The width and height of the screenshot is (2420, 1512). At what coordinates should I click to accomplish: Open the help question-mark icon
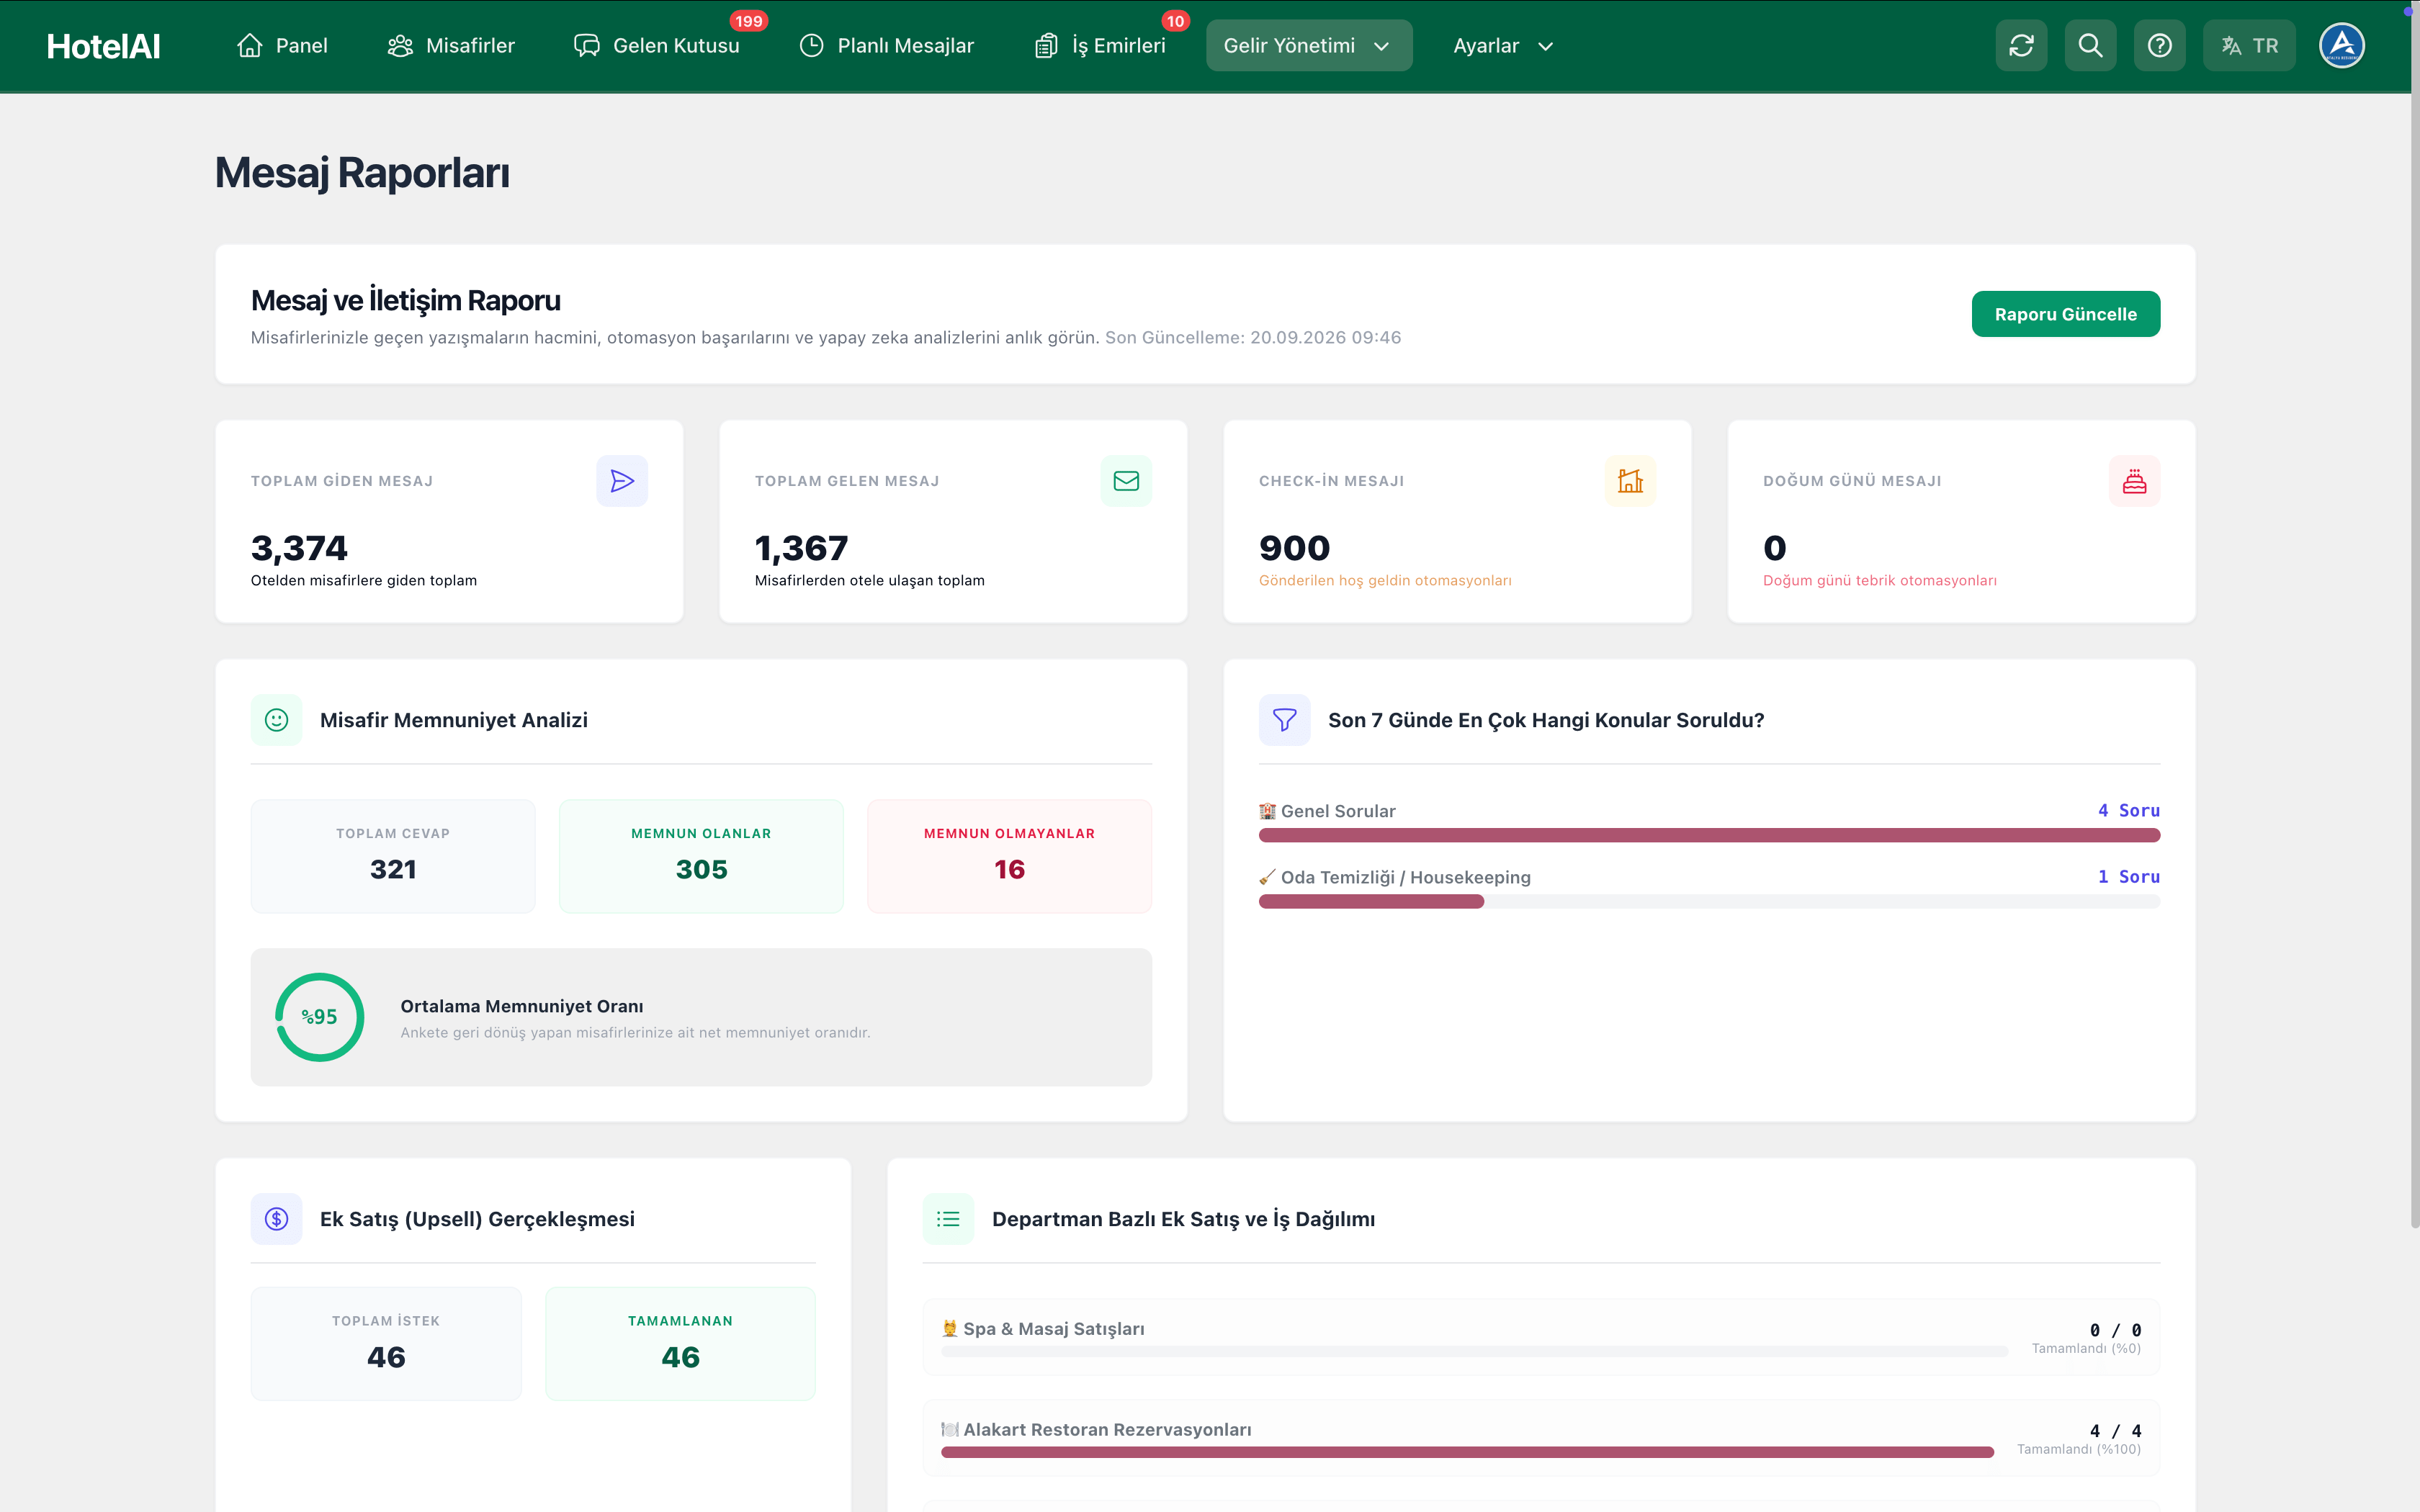(2159, 46)
